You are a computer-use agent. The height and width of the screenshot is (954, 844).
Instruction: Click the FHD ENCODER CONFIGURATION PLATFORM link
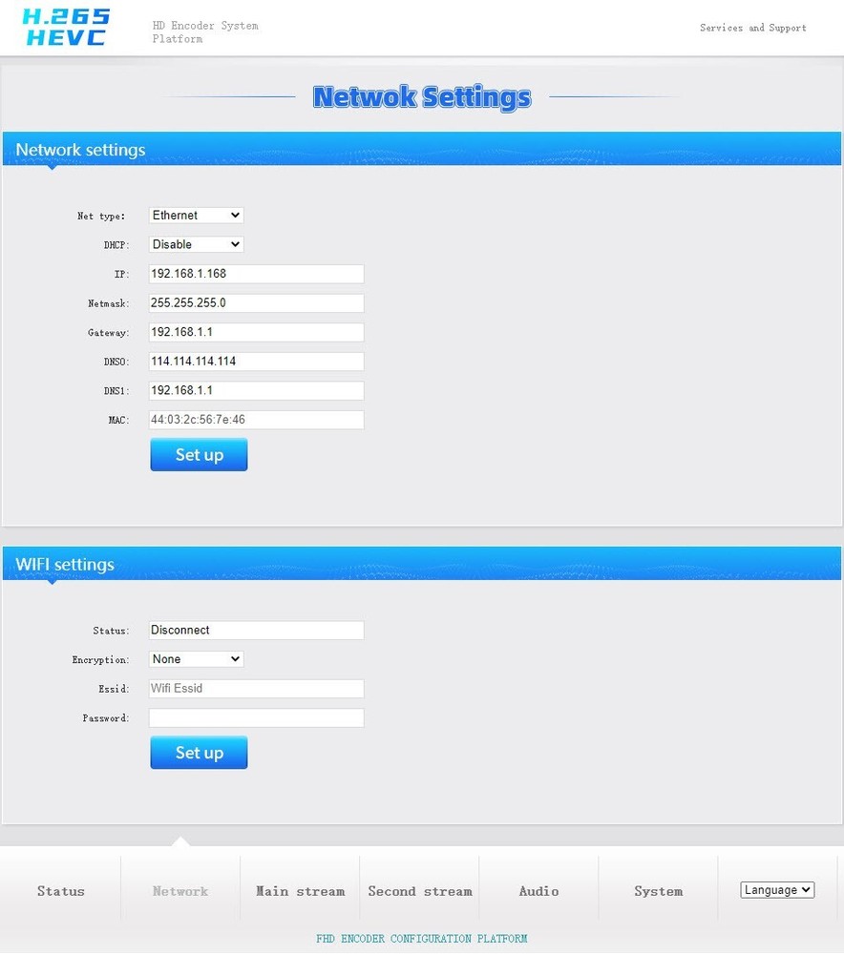421,938
